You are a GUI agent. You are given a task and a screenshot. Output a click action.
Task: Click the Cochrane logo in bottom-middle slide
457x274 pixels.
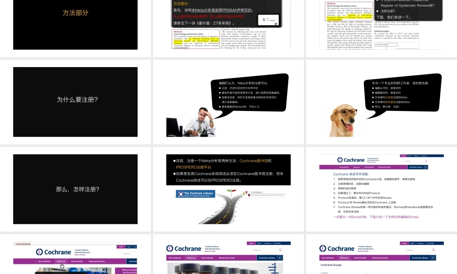(x=184, y=249)
